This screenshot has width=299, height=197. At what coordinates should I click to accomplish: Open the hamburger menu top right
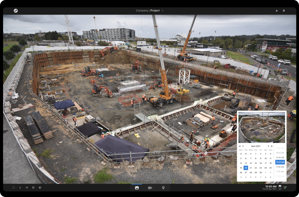[x=284, y=11]
